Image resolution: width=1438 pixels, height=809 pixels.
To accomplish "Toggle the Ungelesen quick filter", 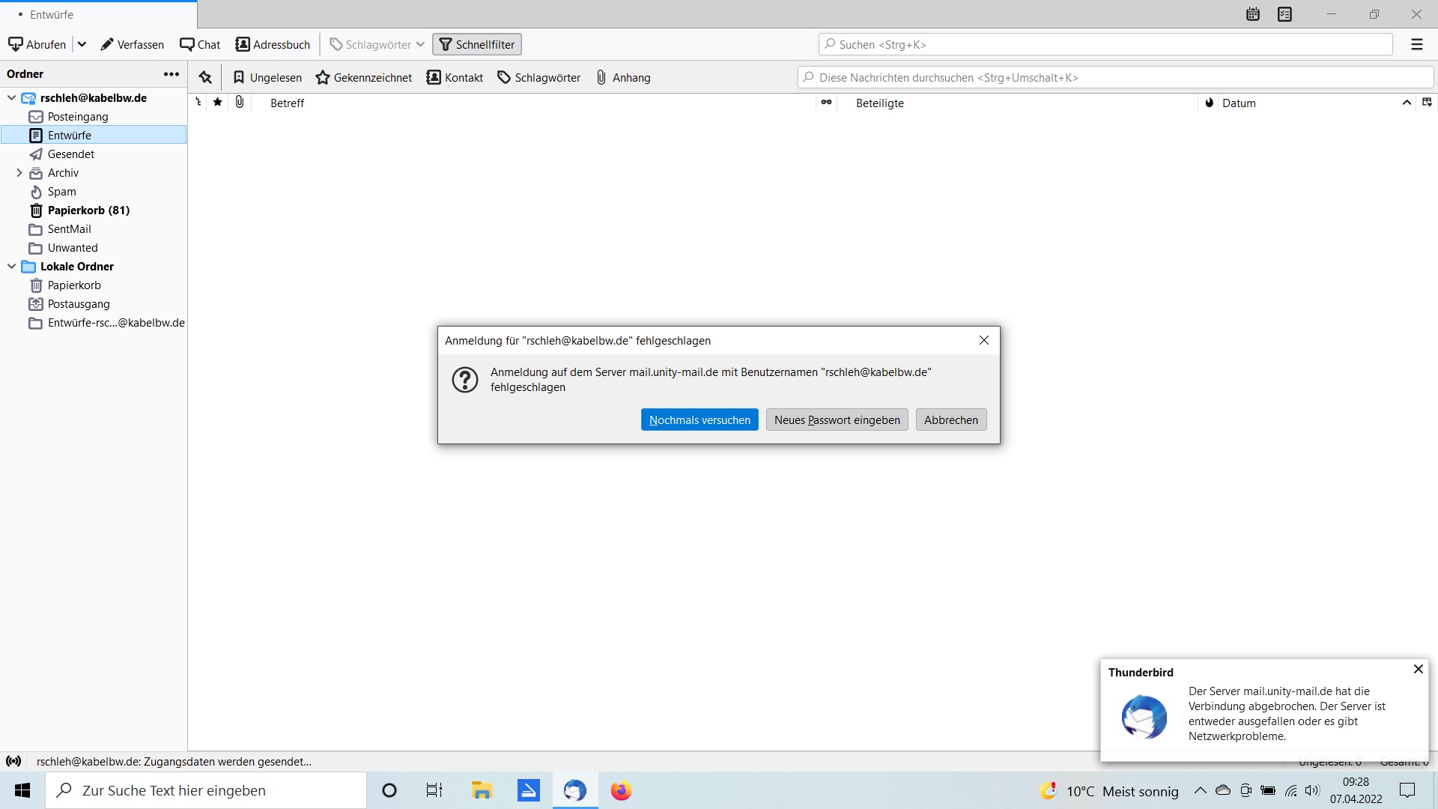I will point(267,77).
